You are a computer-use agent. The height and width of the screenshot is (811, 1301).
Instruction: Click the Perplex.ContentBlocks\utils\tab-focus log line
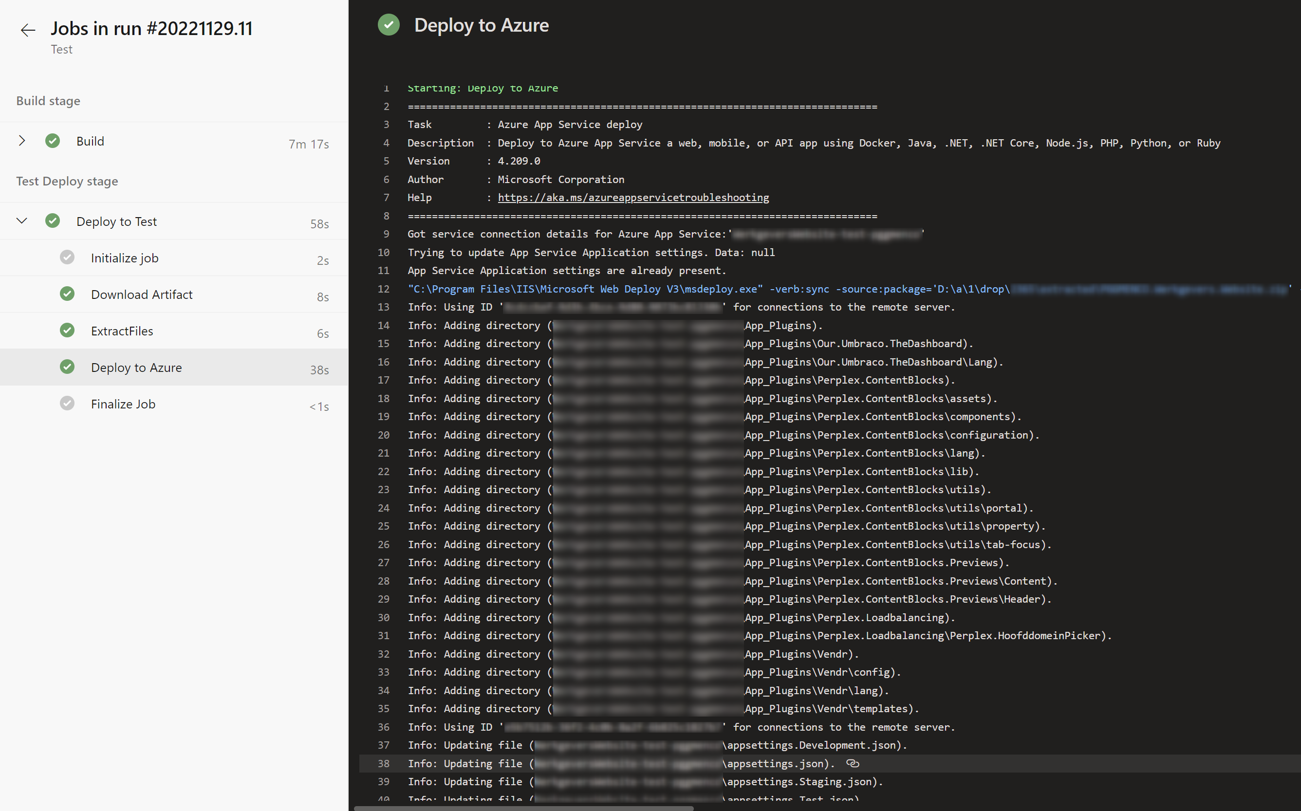[x=730, y=544]
